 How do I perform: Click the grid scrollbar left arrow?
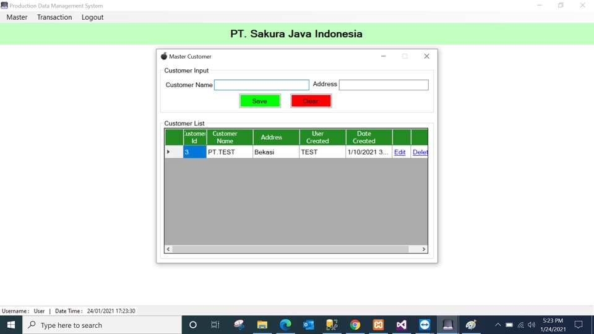coord(168,249)
